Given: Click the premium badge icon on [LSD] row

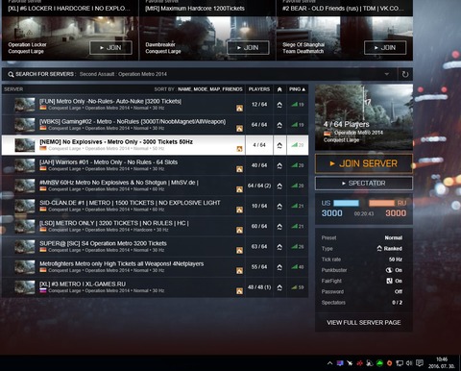Looking at the screenshot, I should 239,230.
